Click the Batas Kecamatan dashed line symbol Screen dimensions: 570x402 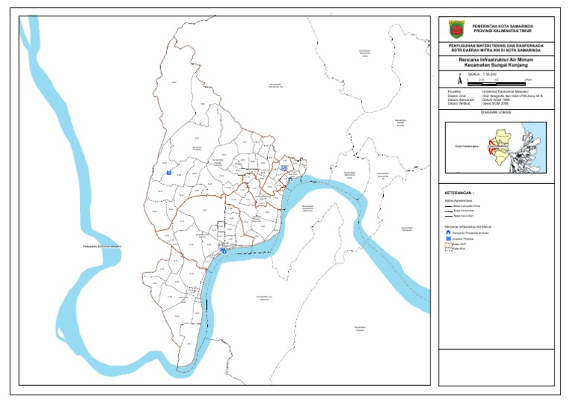(448, 211)
